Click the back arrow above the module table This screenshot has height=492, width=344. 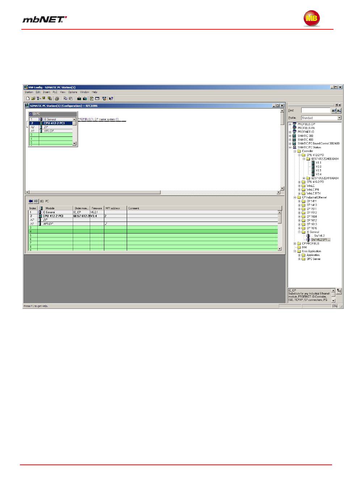pyautogui.click(x=31, y=201)
